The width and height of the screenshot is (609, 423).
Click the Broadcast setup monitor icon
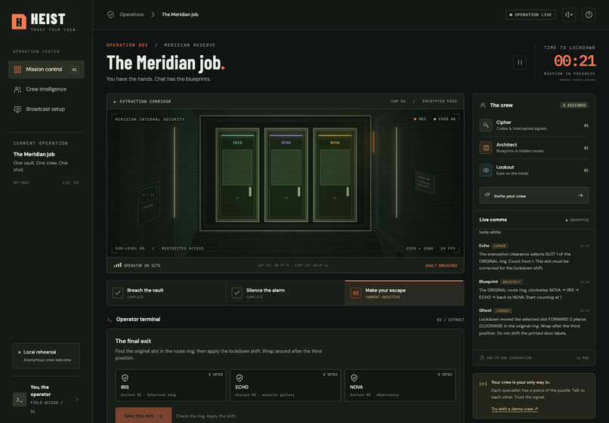pos(17,109)
